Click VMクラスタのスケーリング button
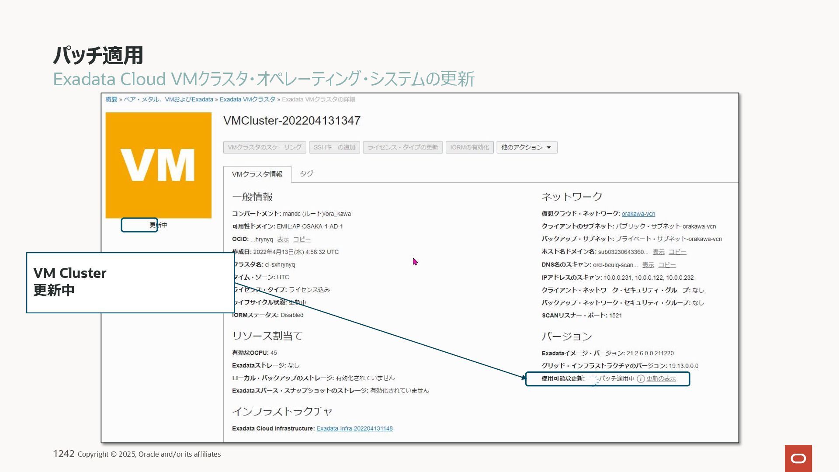 point(264,147)
